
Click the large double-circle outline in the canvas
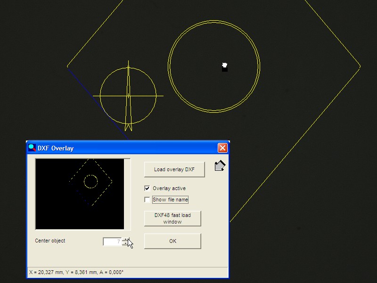(x=168, y=66)
